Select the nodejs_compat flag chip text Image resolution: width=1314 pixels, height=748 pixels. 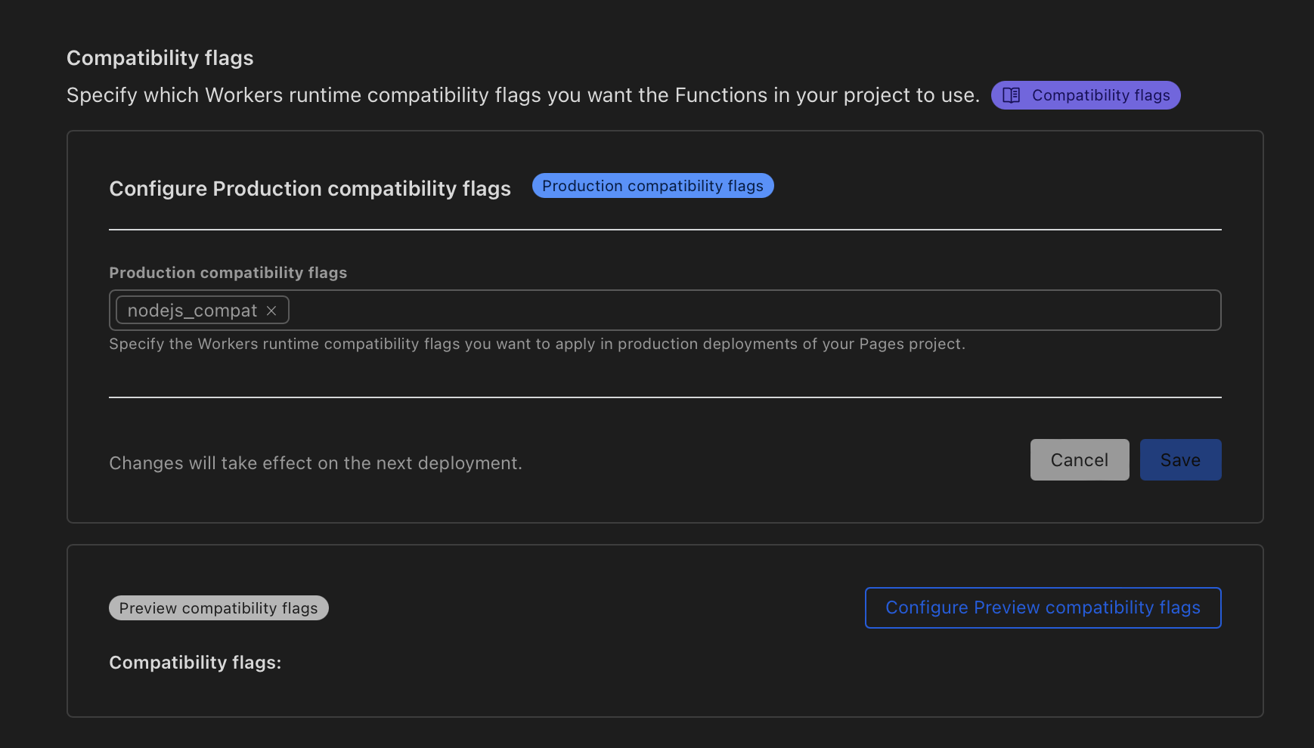point(192,311)
